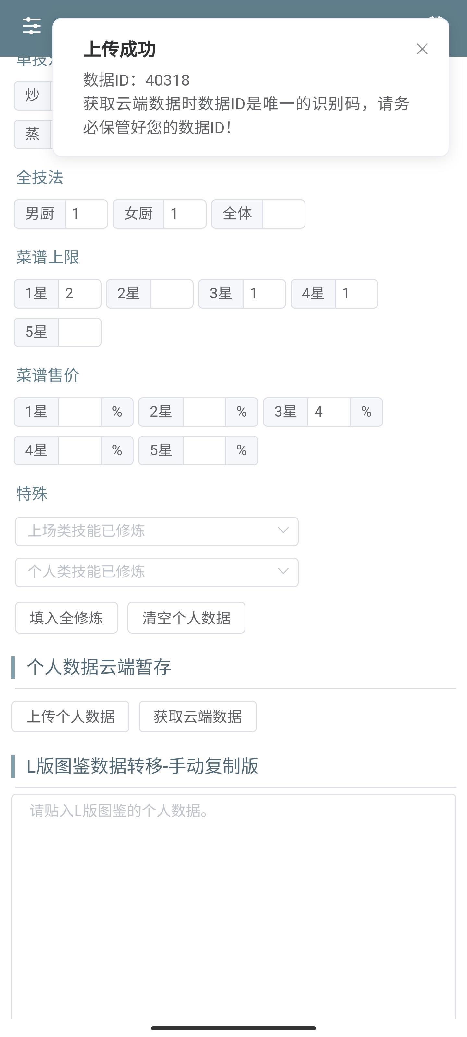The width and height of the screenshot is (467, 1037).
Task: Click the 3星 菜谱售价 percent input
Action: (x=329, y=412)
